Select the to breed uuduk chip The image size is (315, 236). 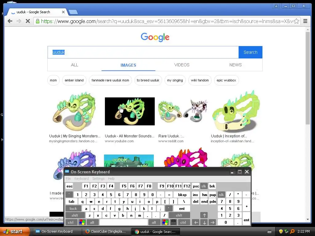(x=148, y=80)
